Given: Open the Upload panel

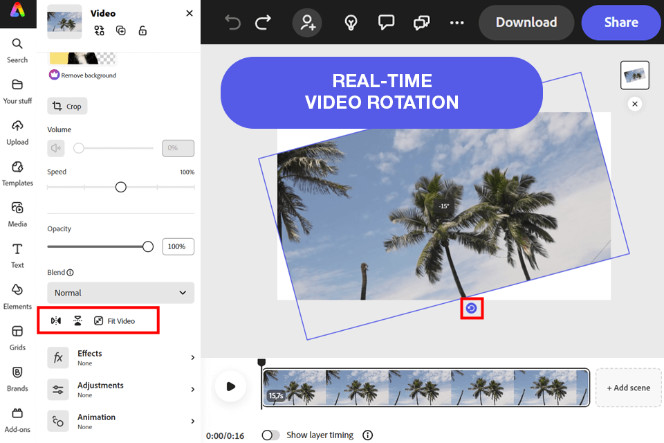Looking at the screenshot, I should tap(17, 133).
